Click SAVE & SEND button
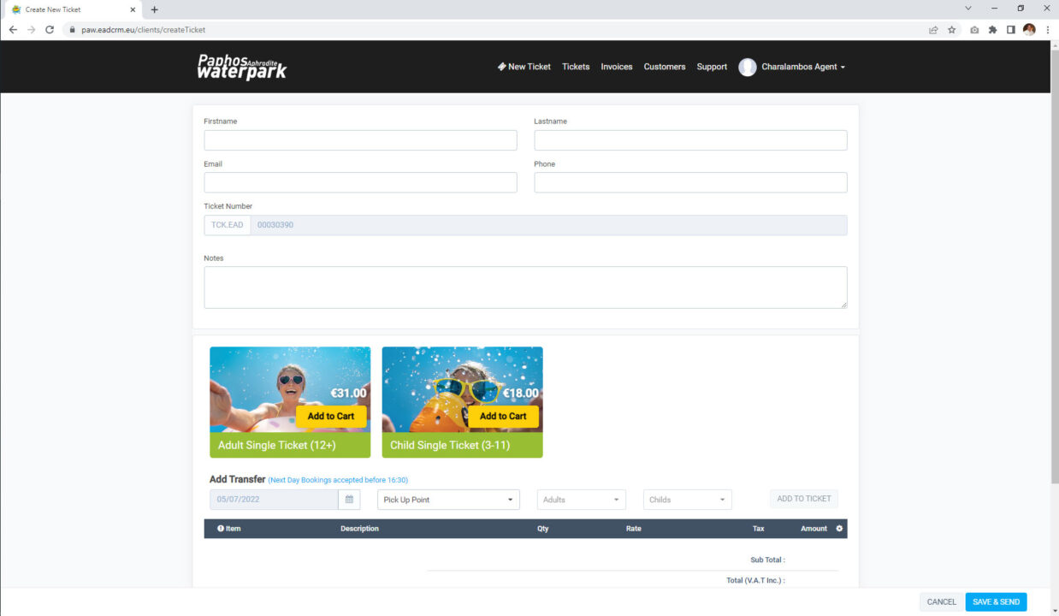Viewport: 1059px width, 616px height. 997,601
